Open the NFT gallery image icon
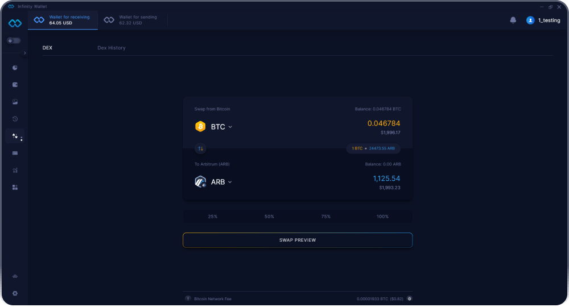The image size is (569, 307). point(15,102)
